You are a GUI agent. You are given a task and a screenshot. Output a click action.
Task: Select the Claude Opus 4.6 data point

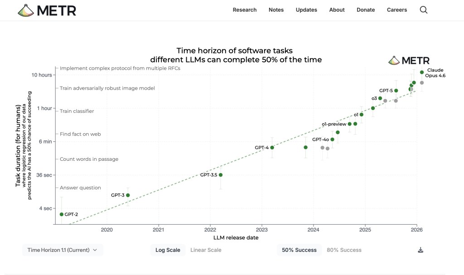(x=422, y=72)
